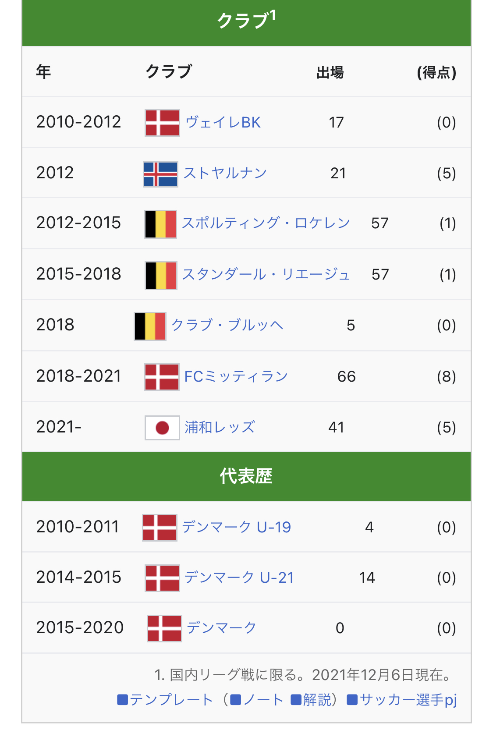This screenshot has height=737, width=493.
Task: Open the FCミッティラン club link
Action: pyautogui.click(x=236, y=376)
